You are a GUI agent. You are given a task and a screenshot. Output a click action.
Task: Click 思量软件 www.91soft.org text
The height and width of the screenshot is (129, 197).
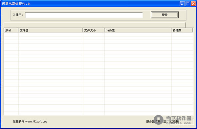30,121
